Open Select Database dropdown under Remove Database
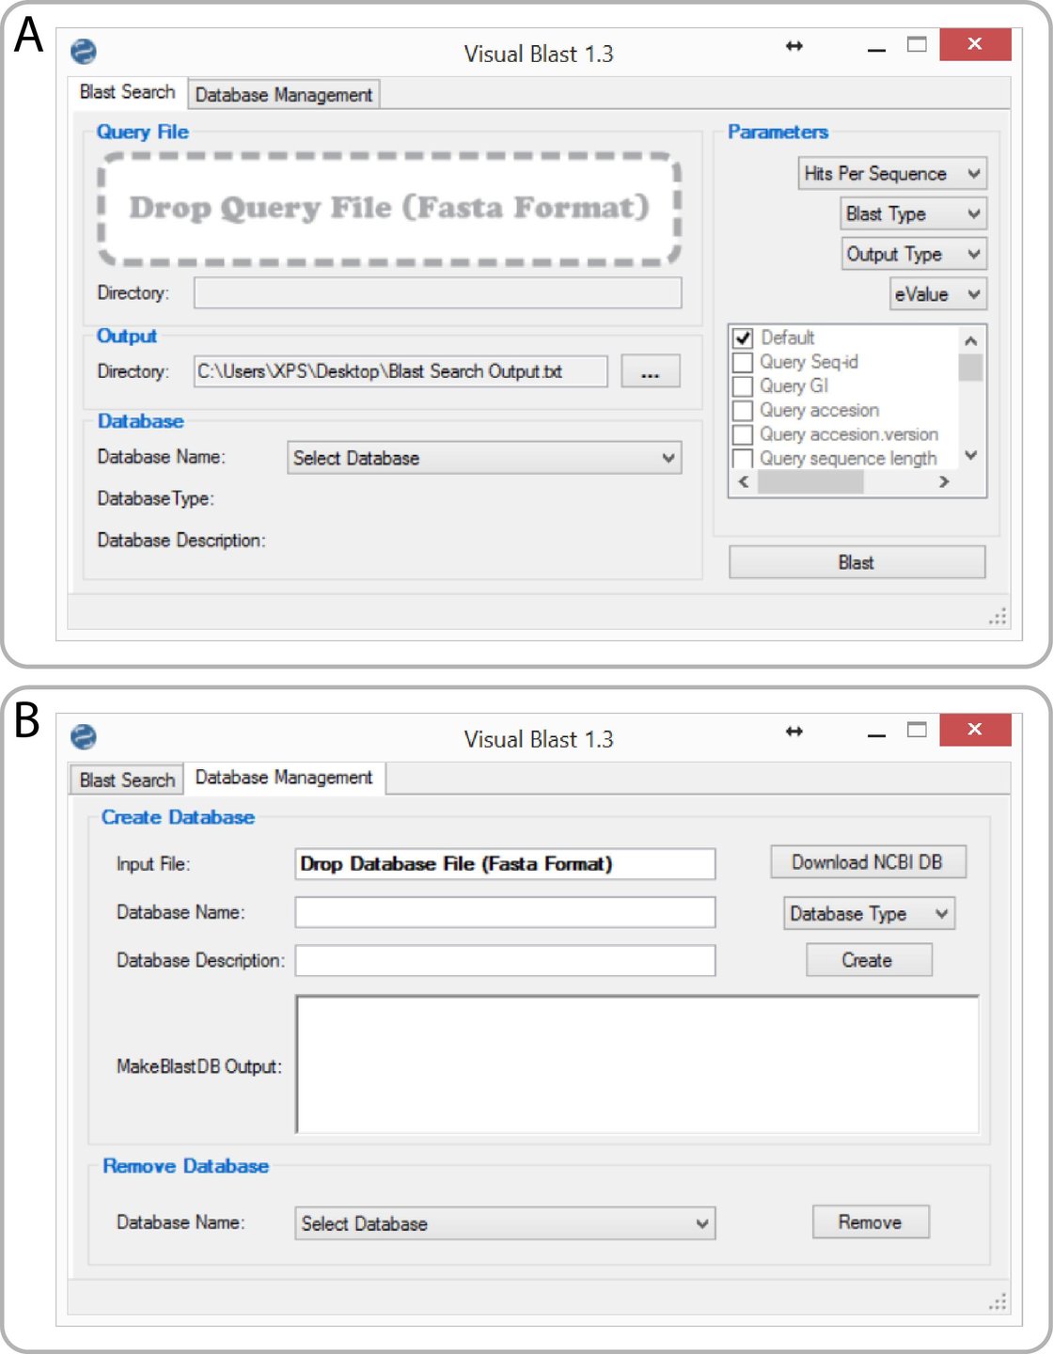The width and height of the screenshot is (1053, 1354). pyautogui.click(x=505, y=1223)
